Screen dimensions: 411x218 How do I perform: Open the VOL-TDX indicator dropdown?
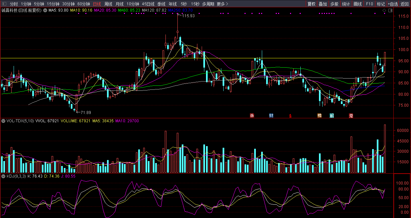tap(3, 121)
